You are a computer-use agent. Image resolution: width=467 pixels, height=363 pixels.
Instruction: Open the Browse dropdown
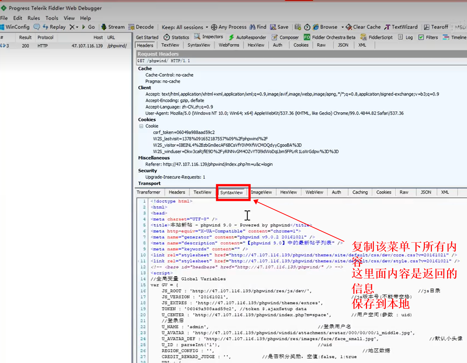point(328,27)
